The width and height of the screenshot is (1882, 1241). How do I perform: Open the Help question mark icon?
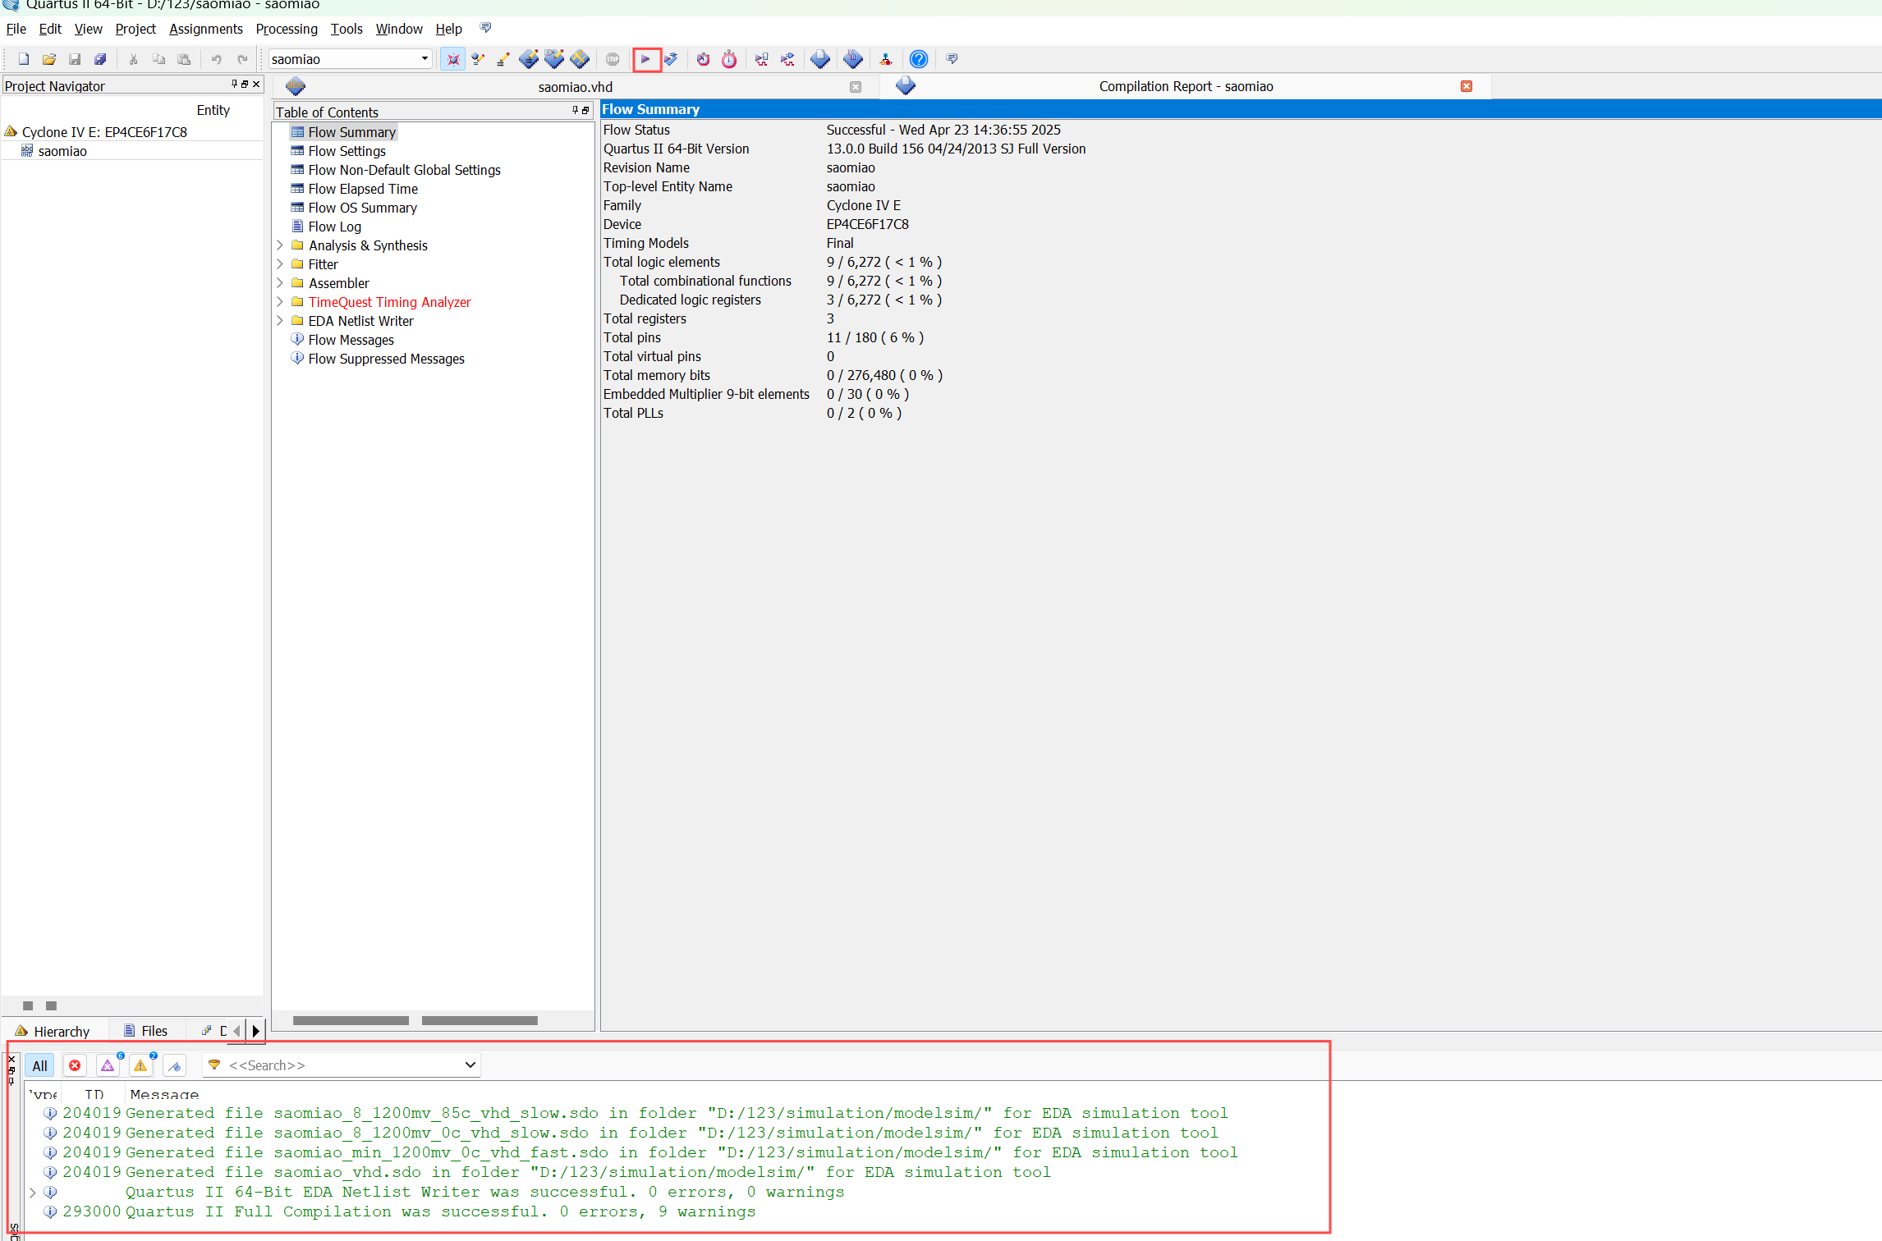pyautogui.click(x=919, y=59)
